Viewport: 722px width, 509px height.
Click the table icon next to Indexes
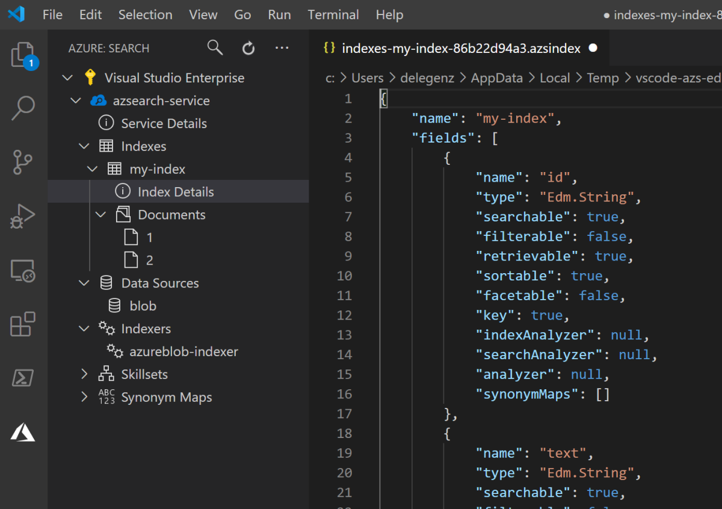tap(106, 146)
